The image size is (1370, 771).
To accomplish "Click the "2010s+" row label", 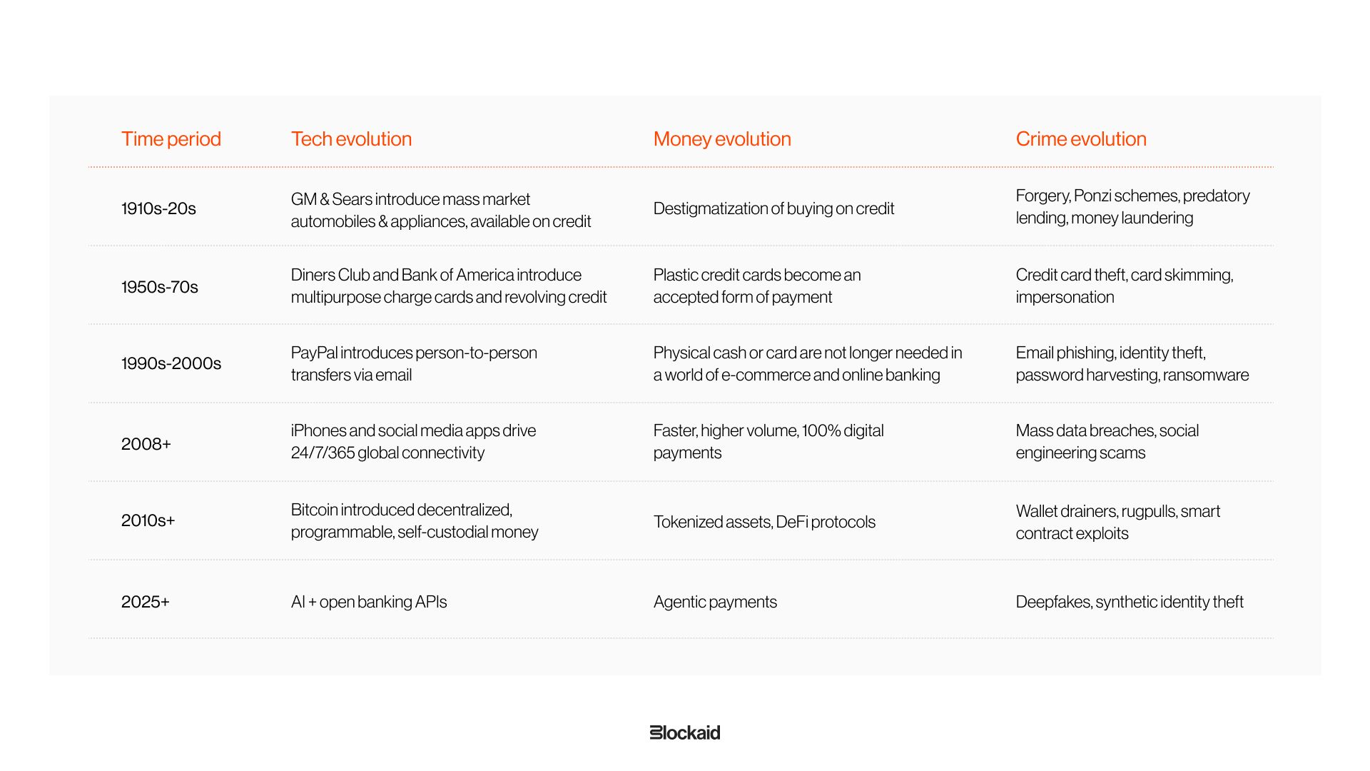I will coord(148,520).
